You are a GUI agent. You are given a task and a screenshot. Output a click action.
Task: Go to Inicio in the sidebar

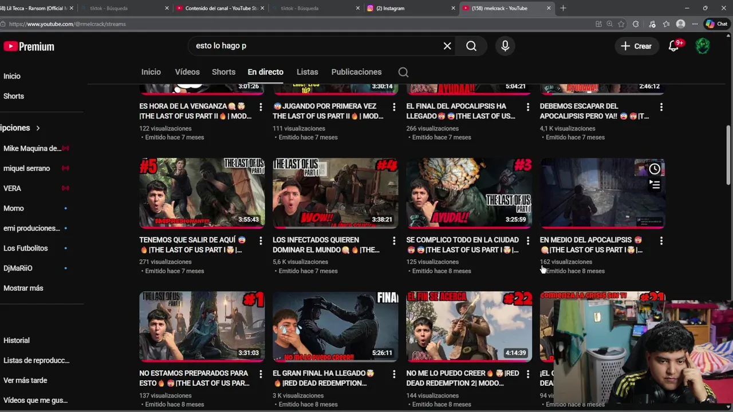pos(12,76)
